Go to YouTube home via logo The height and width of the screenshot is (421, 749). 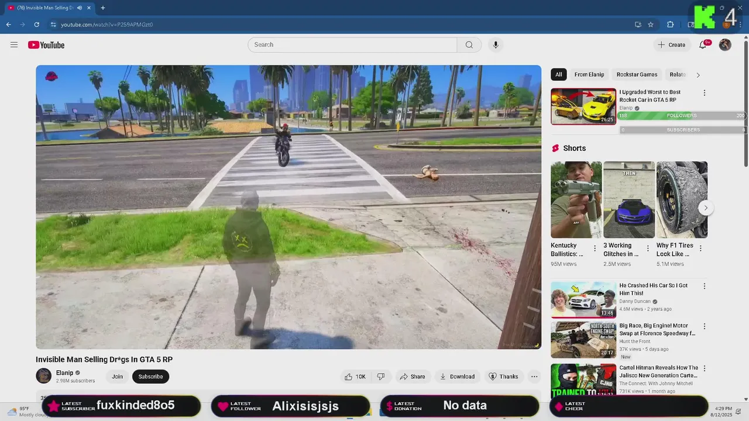pyautogui.click(x=46, y=45)
